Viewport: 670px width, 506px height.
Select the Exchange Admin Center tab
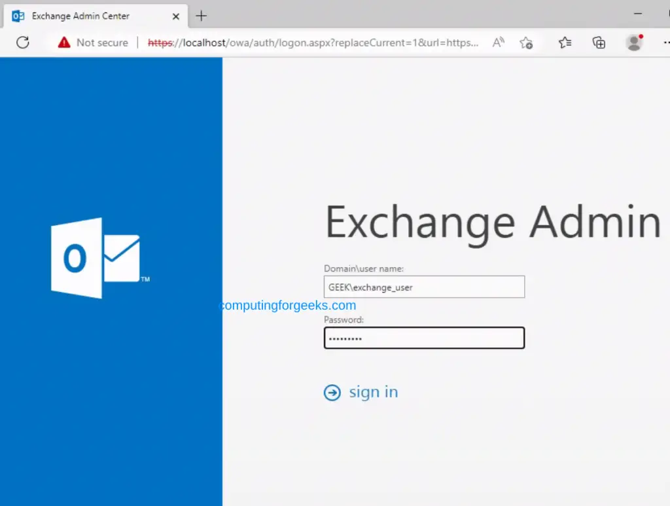pos(80,16)
